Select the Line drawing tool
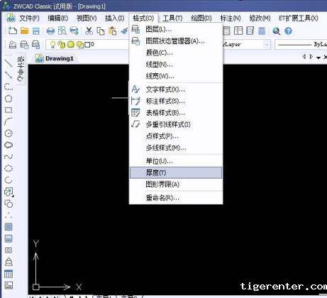Screen dimensions: 327x298 pos(9,63)
